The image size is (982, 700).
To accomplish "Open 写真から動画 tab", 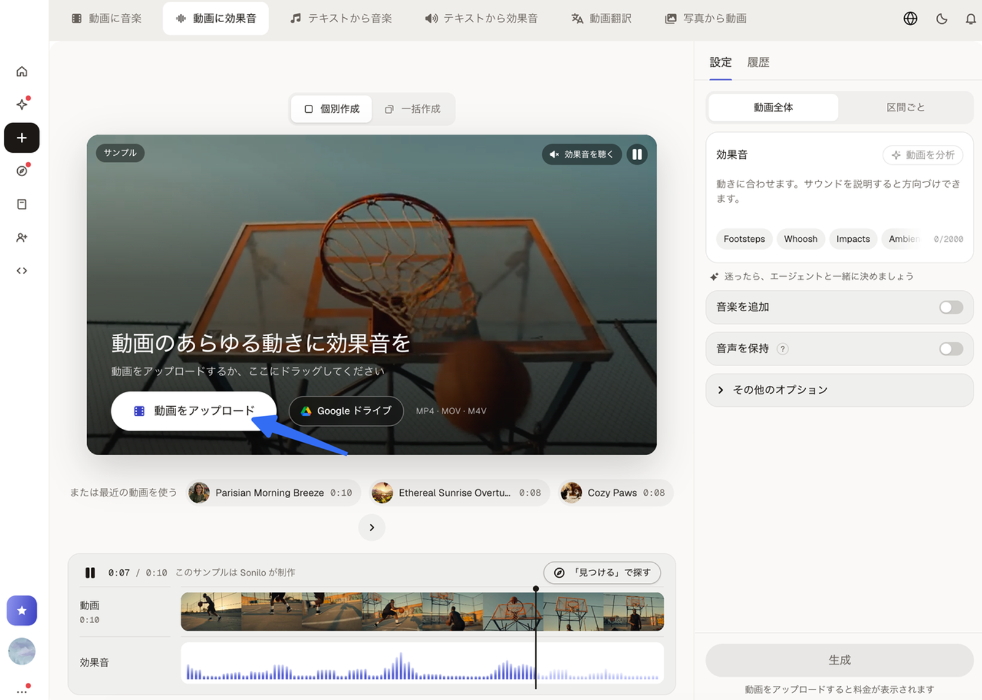I will click(706, 18).
